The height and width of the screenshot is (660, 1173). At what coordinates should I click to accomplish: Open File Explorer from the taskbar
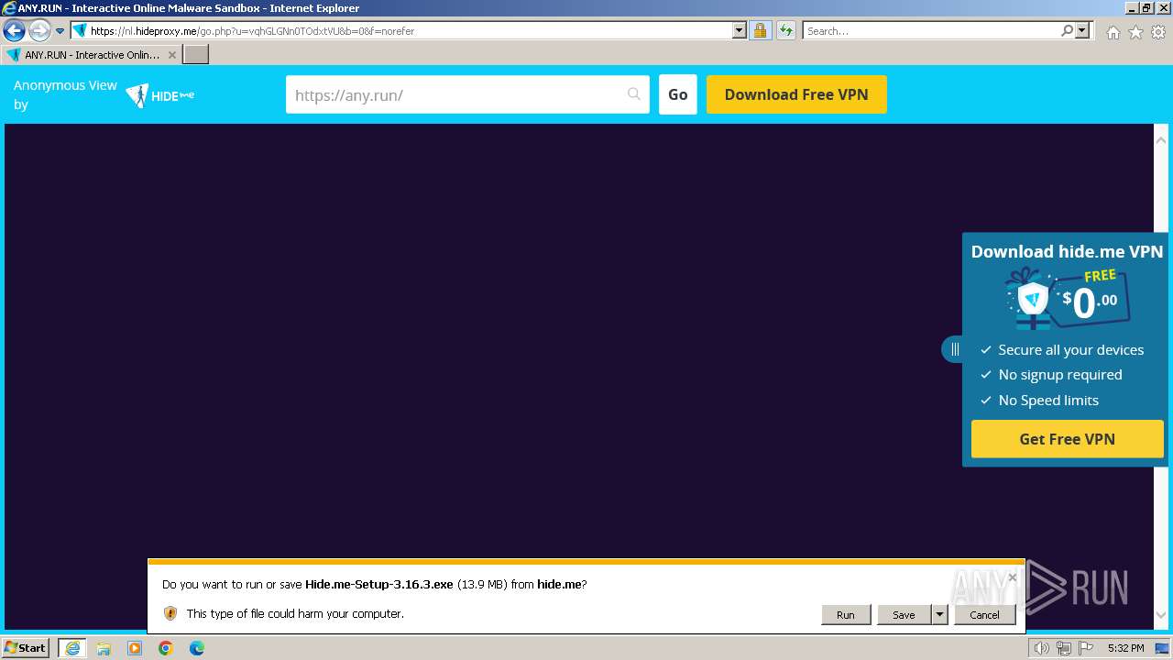pos(104,648)
